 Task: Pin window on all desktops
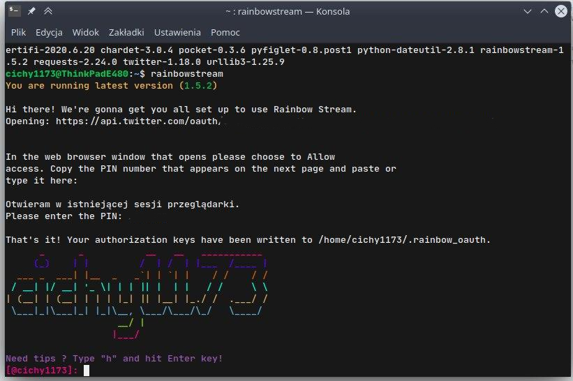(x=31, y=11)
